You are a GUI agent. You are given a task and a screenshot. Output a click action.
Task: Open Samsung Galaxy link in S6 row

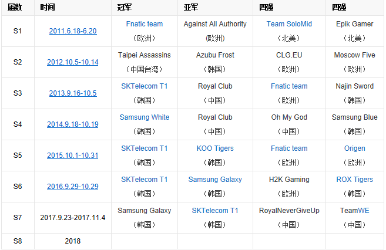215,180
